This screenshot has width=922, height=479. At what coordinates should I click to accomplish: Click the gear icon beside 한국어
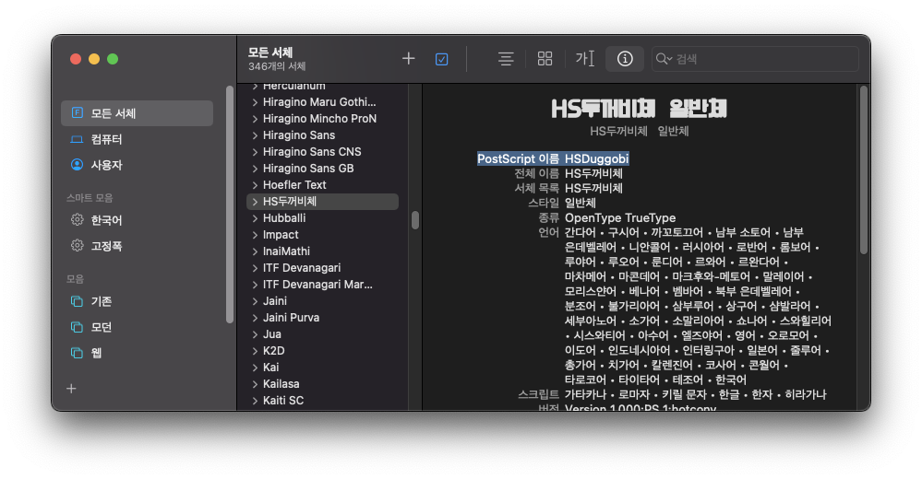77,219
